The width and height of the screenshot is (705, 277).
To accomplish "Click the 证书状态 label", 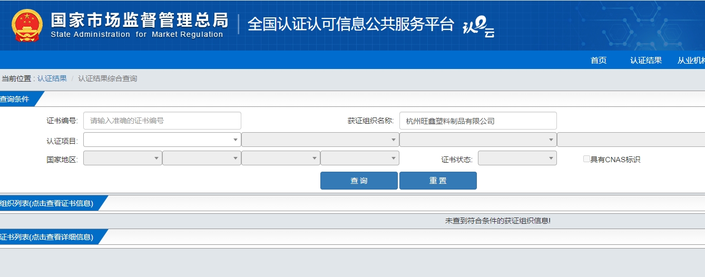I will pos(457,159).
